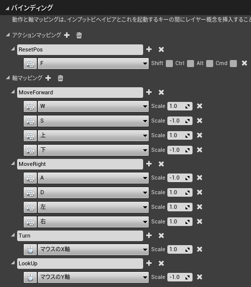This screenshot has height=287, width=251.
Task: Click key-capture icon for 右 binding
Action: pos(30,222)
